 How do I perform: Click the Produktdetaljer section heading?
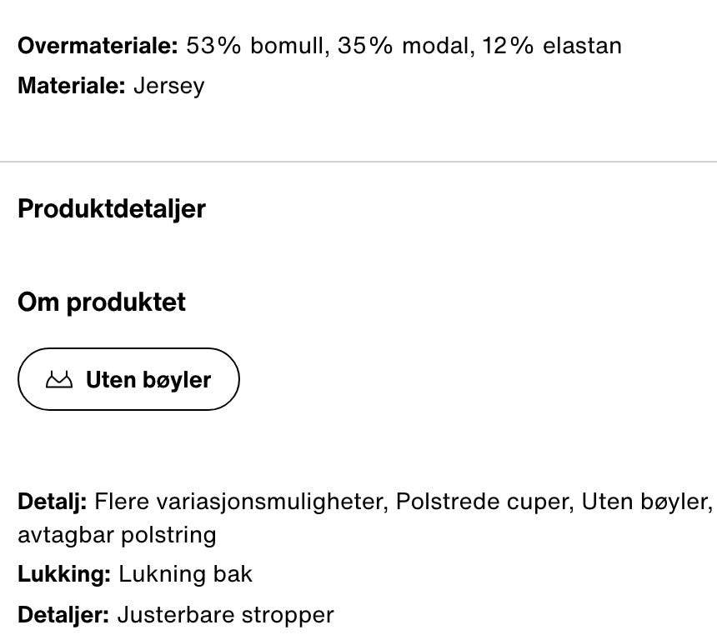click(x=112, y=210)
